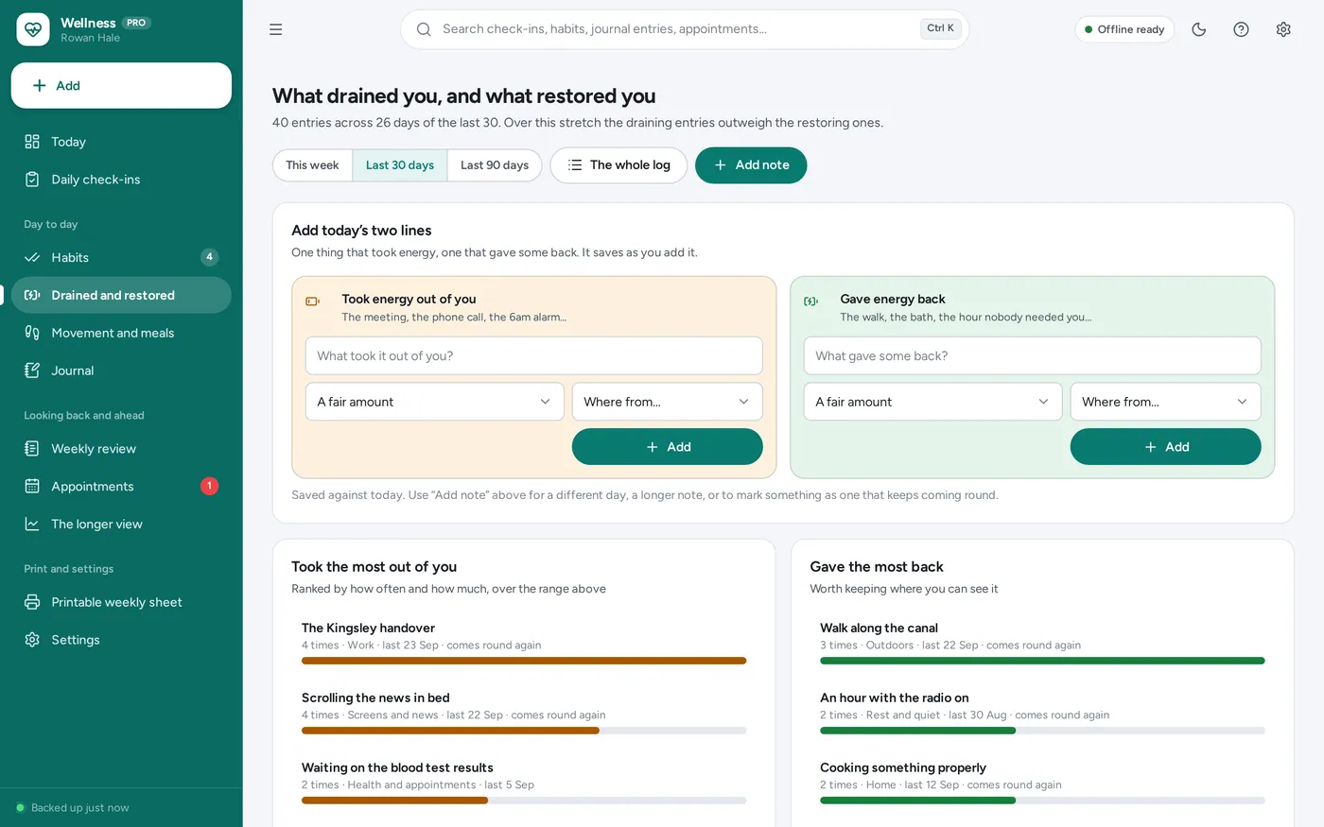Focus the What gave some back field
1324x827 pixels.
pyautogui.click(x=1033, y=356)
